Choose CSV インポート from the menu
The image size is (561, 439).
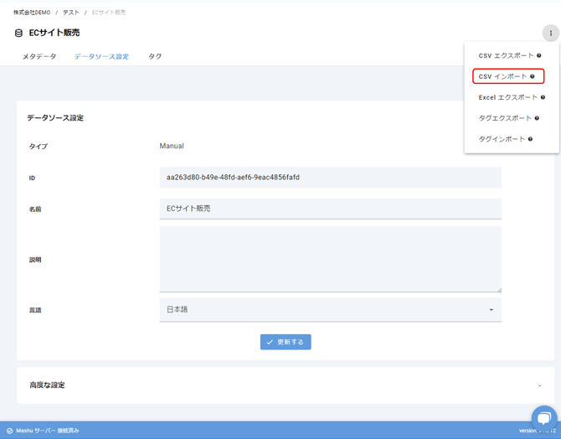[x=503, y=77]
